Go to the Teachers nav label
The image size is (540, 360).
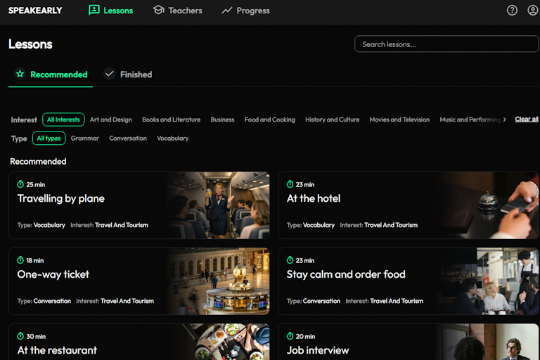186,11
